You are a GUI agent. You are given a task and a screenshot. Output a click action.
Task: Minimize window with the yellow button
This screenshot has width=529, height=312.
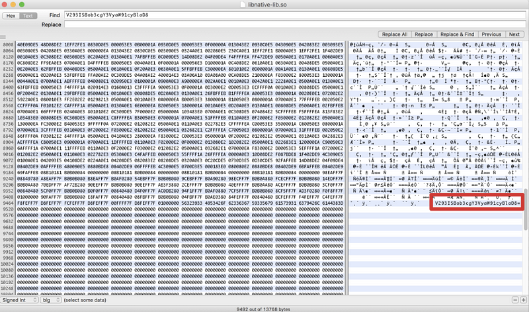click(13, 5)
